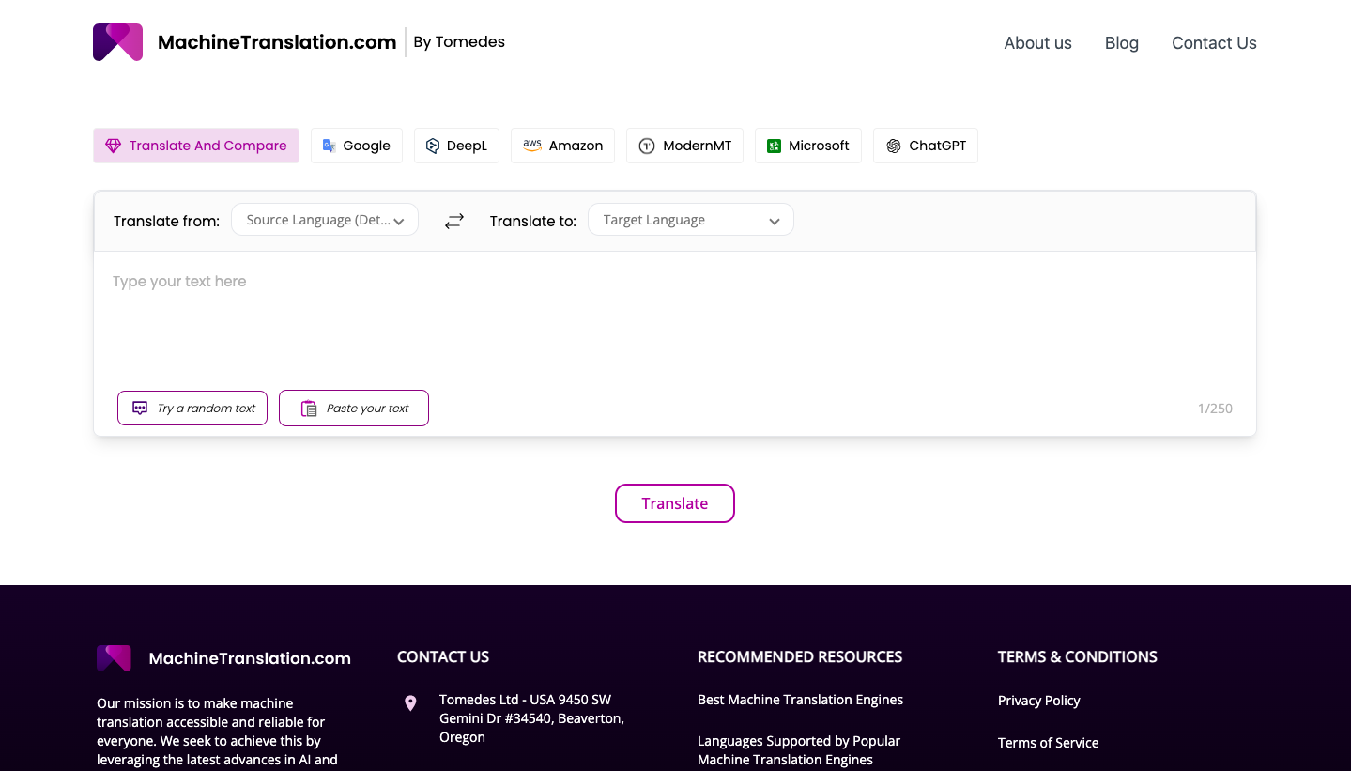Open the Target Language dropdown

691,220
